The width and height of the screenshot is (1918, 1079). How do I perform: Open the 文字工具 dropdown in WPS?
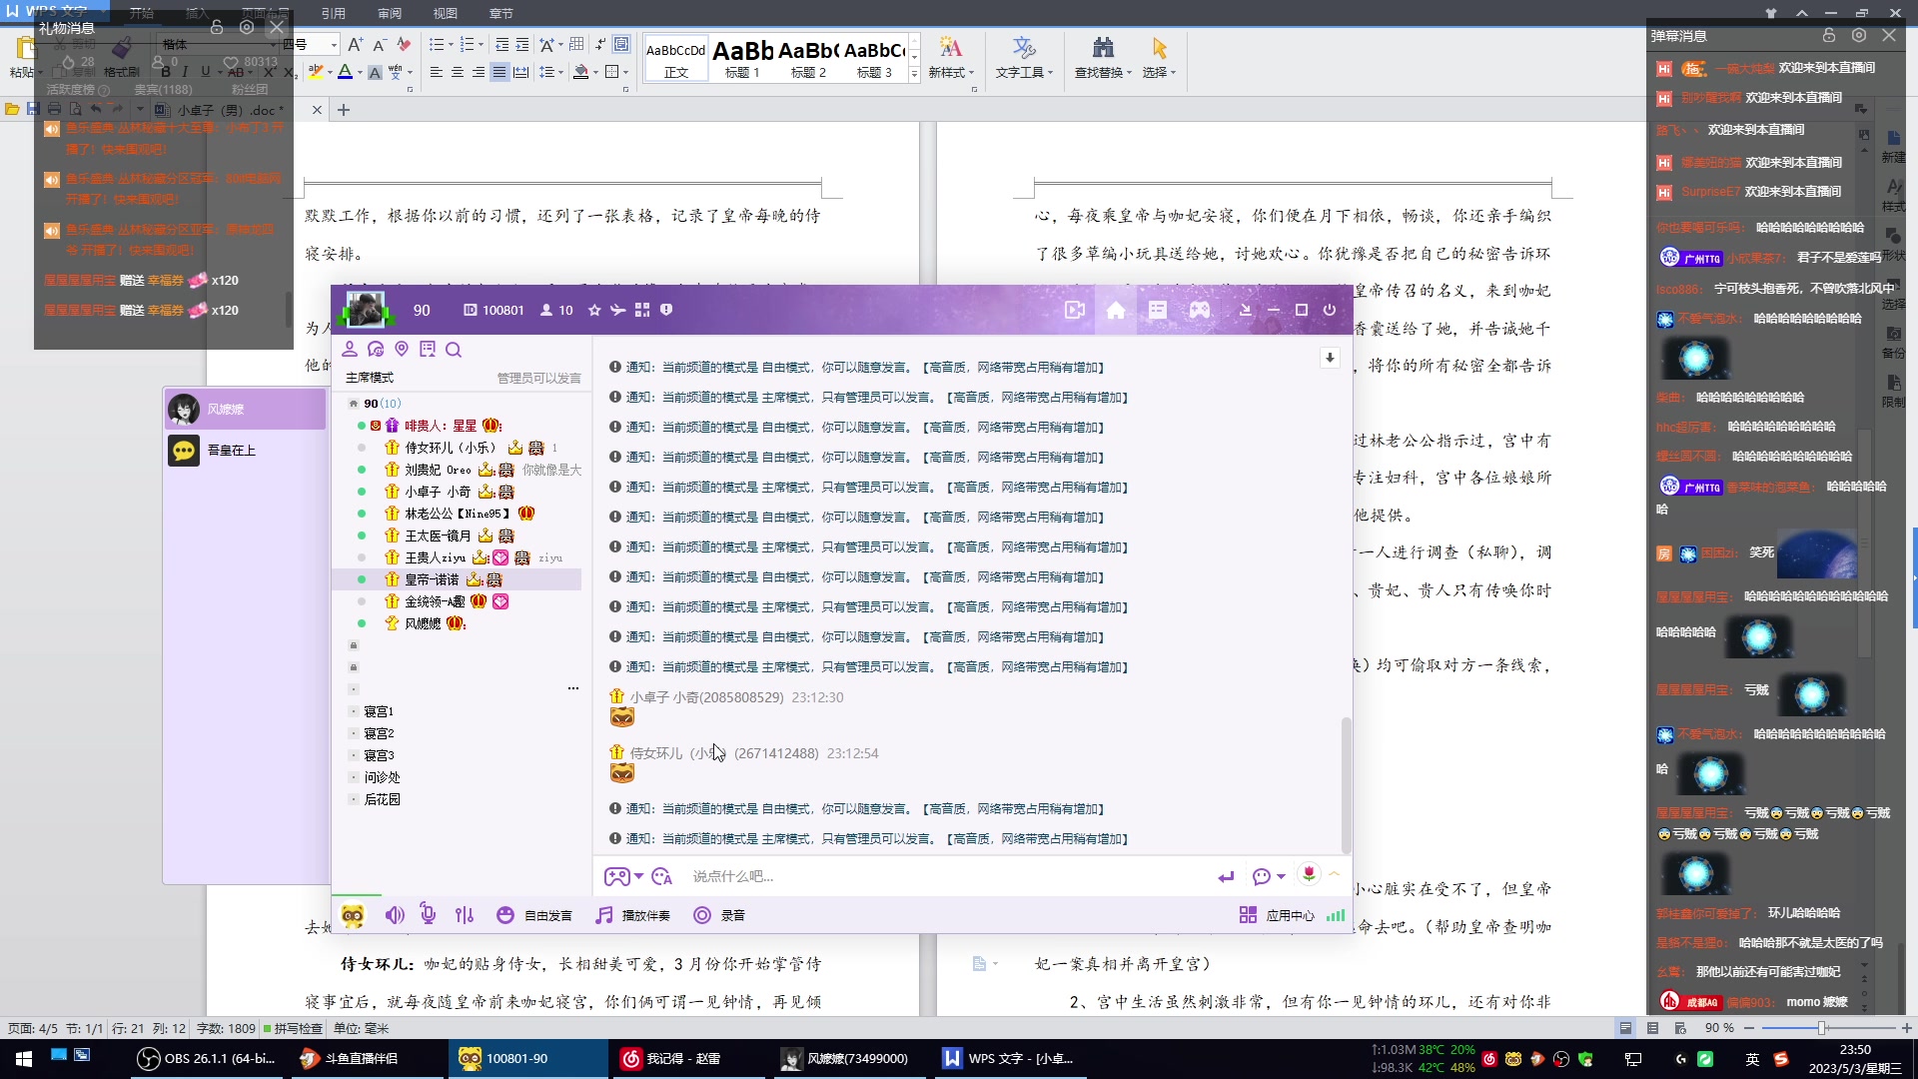[x=1024, y=59]
